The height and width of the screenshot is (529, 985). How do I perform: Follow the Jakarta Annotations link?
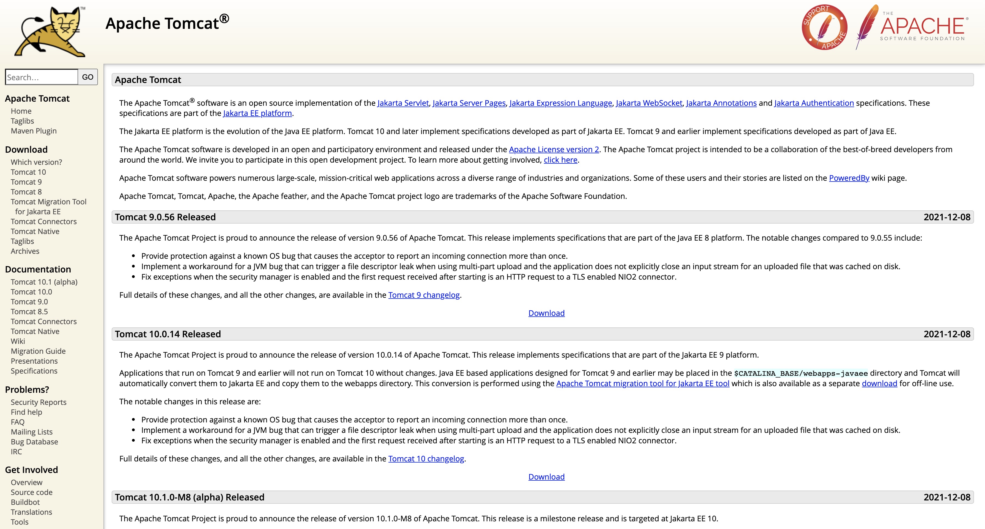click(x=721, y=103)
